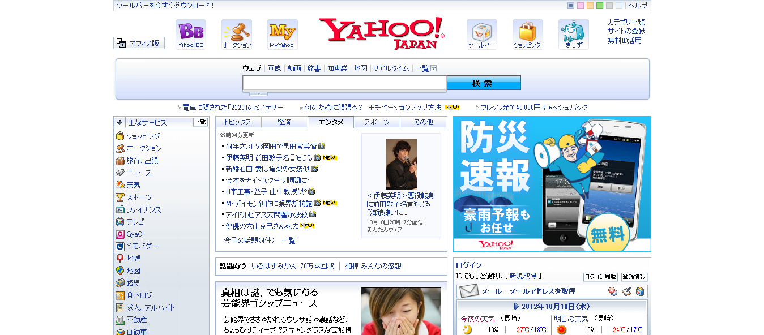Click the search text input field

point(345,83)
